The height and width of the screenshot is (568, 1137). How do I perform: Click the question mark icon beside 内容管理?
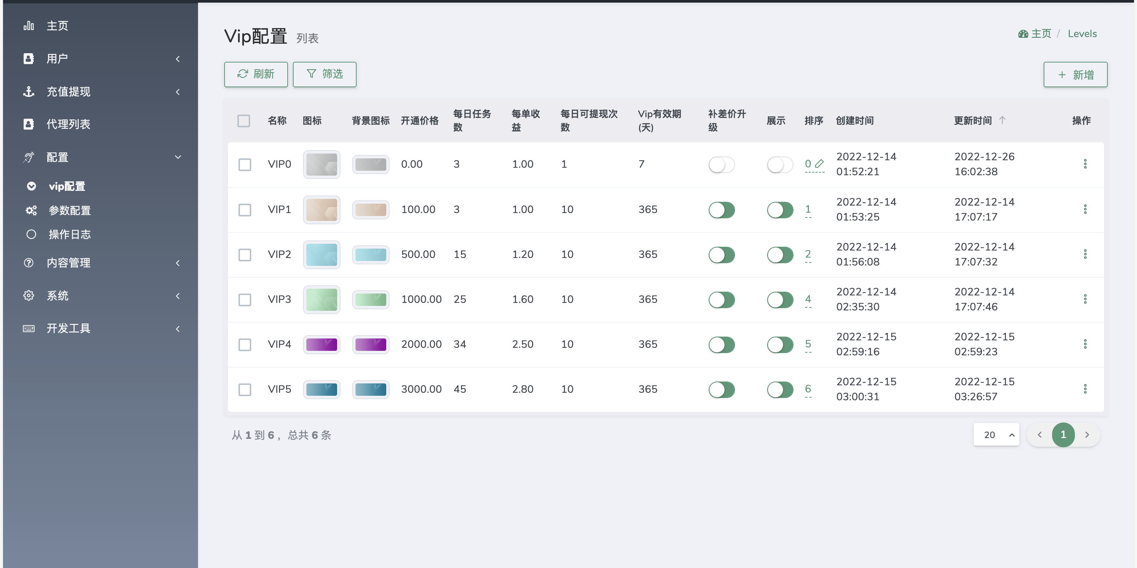tap(29, 263)
